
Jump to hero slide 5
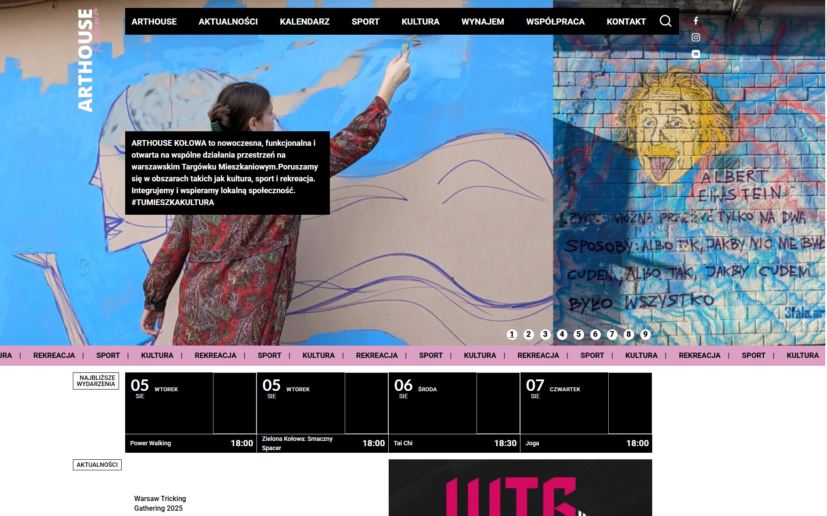click(578, 335)
